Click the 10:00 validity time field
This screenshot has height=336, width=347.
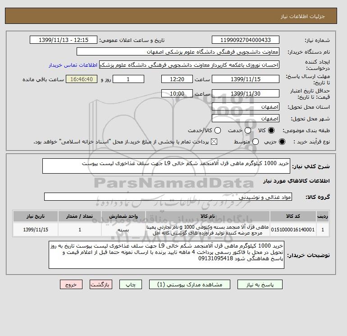[x=177, y=93]
